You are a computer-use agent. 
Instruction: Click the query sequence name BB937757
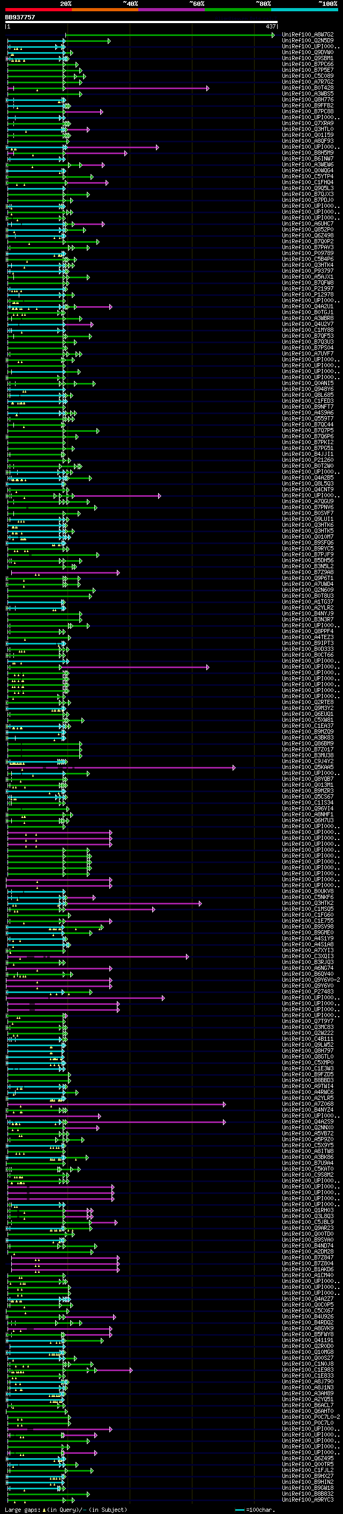[20, 18]
